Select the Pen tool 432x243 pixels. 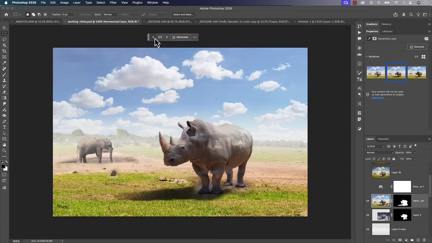(x=4, y=121)
